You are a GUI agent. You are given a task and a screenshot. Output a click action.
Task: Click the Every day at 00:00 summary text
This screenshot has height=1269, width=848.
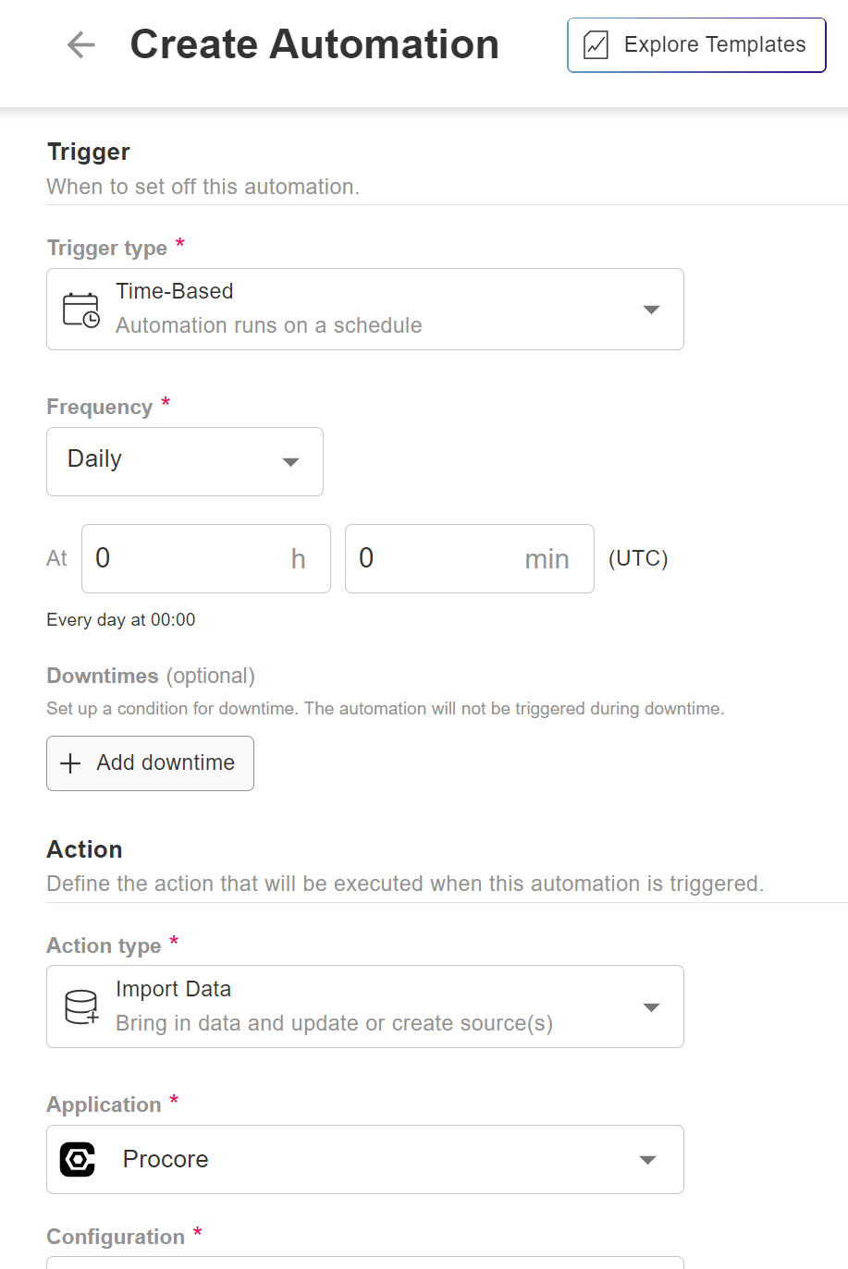[121, 619]
